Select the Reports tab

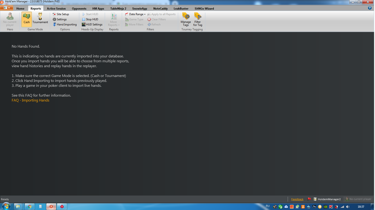[x=36, y=9]
